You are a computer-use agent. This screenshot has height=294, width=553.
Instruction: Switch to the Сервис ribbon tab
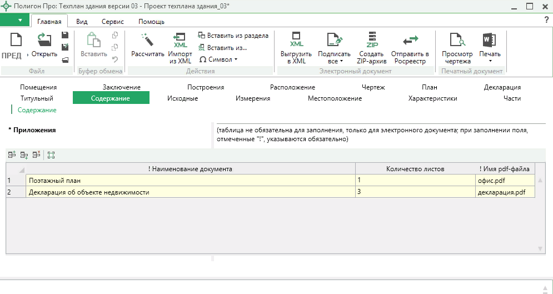coord(112,22)
